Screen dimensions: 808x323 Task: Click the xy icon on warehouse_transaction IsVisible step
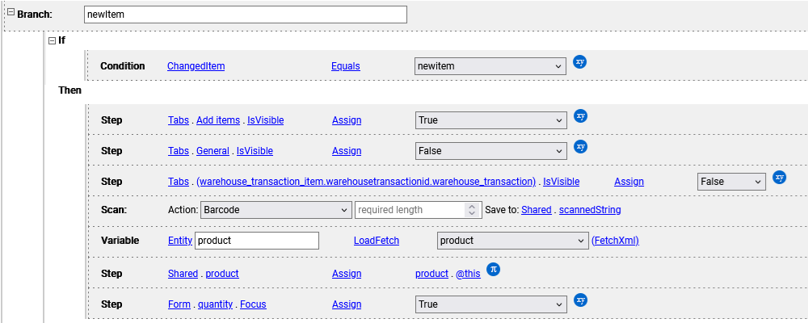point(779,178)
